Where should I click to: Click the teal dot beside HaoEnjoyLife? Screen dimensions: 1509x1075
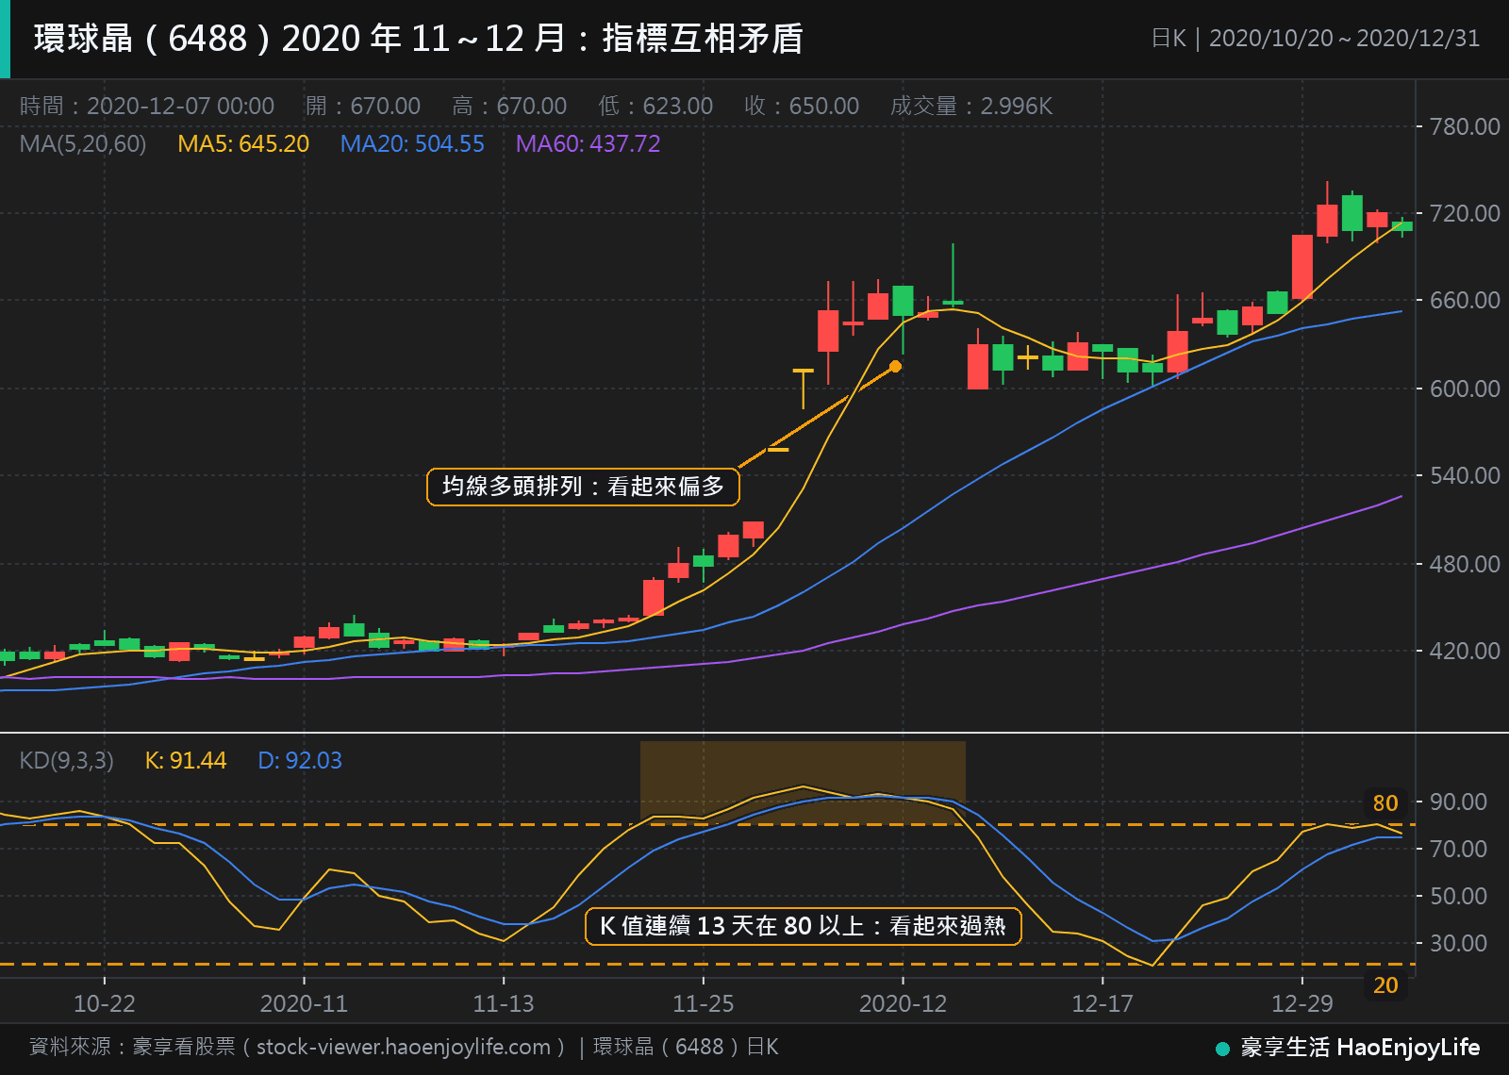coord(1222,1049)
